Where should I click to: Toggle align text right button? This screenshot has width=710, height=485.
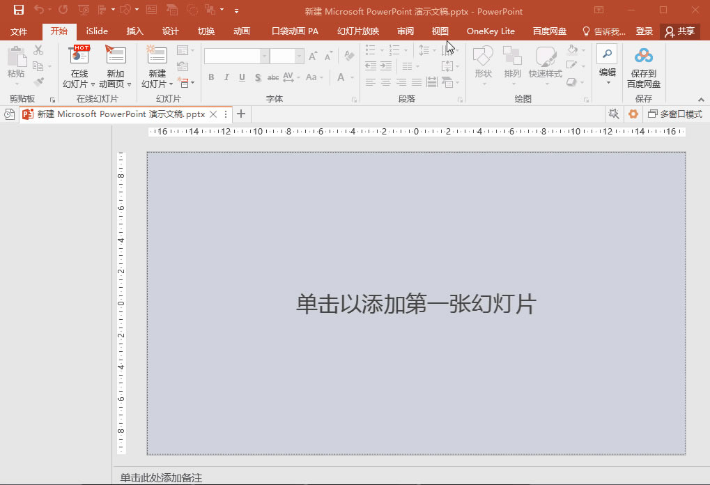tap(401, 82)
